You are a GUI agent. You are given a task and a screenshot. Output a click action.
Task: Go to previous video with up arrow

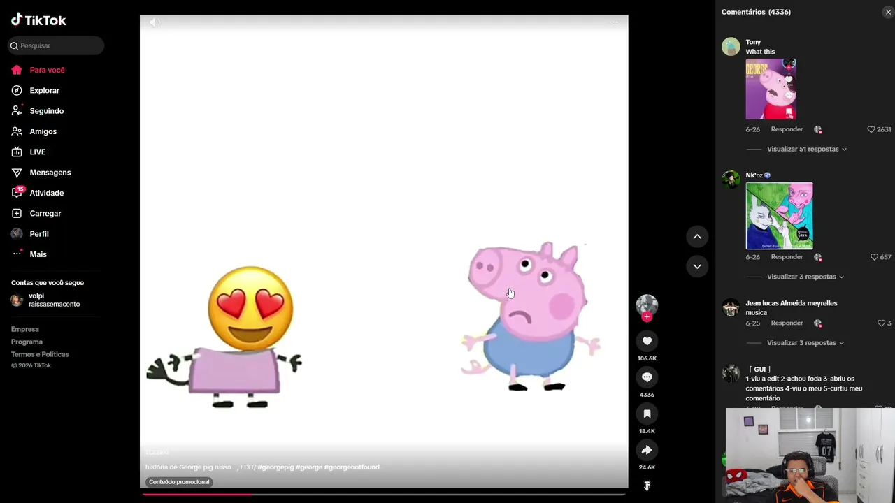[x=697, y=237]
